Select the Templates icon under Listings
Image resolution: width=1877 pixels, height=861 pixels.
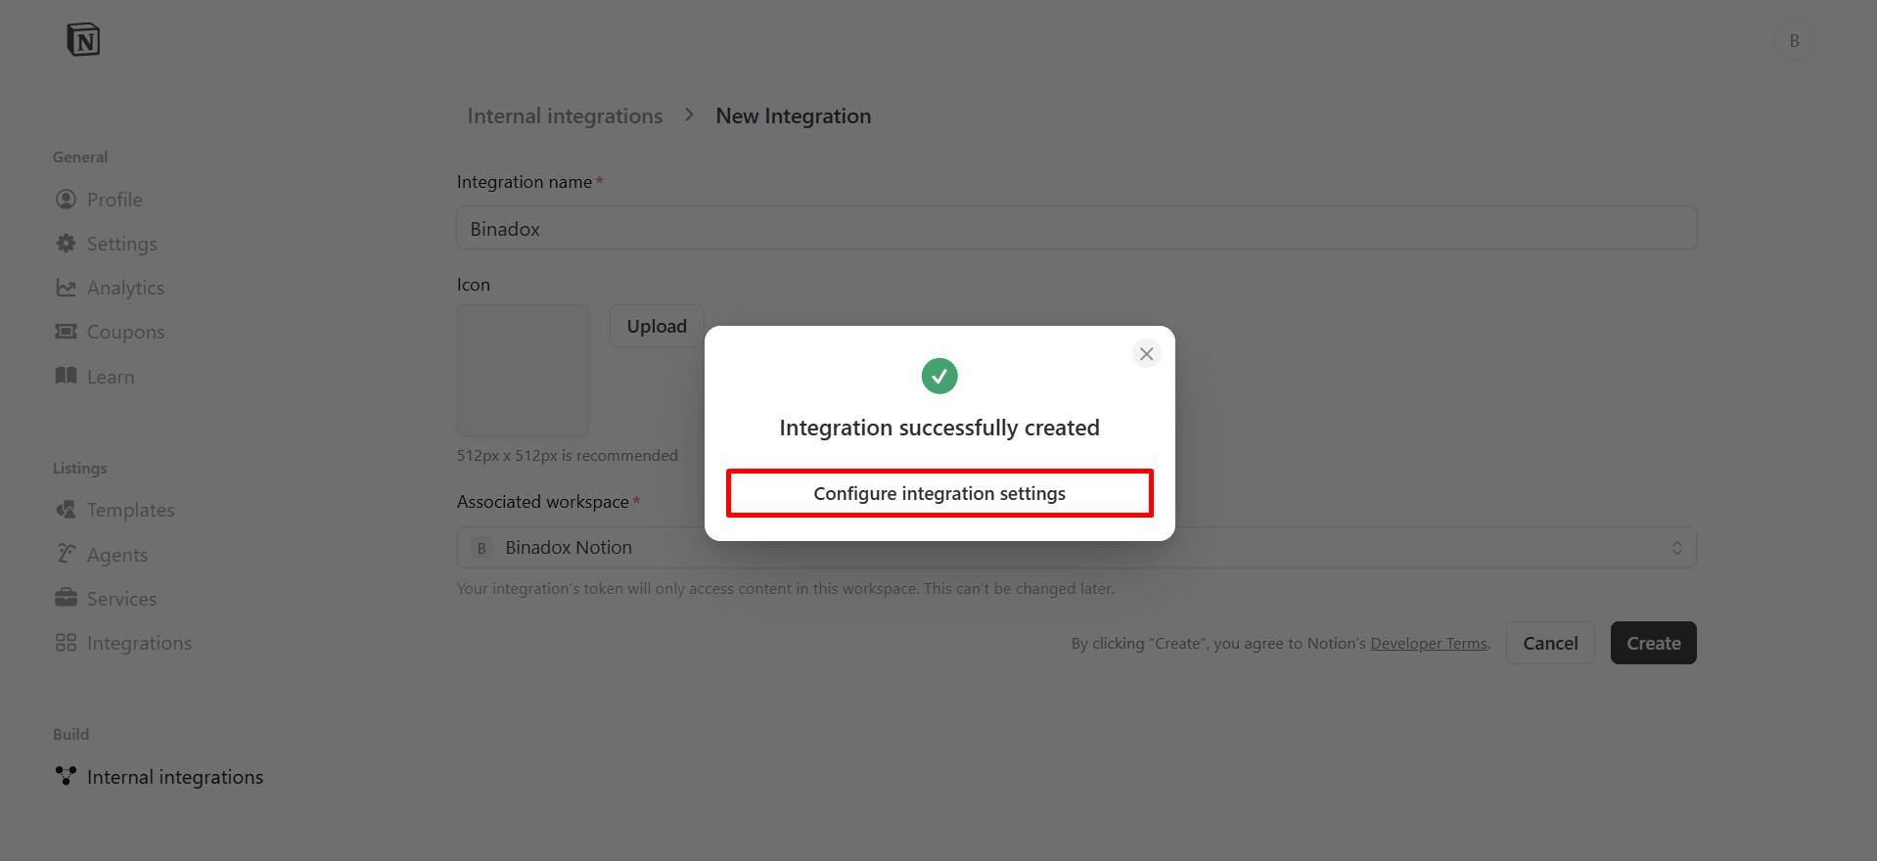point(65,509)
